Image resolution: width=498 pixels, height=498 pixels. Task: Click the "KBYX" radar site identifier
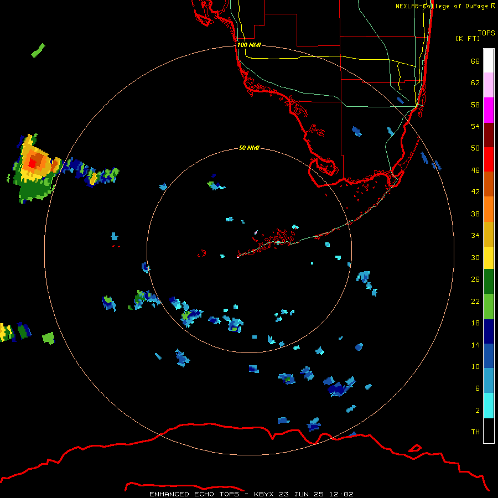click(263, 494)
